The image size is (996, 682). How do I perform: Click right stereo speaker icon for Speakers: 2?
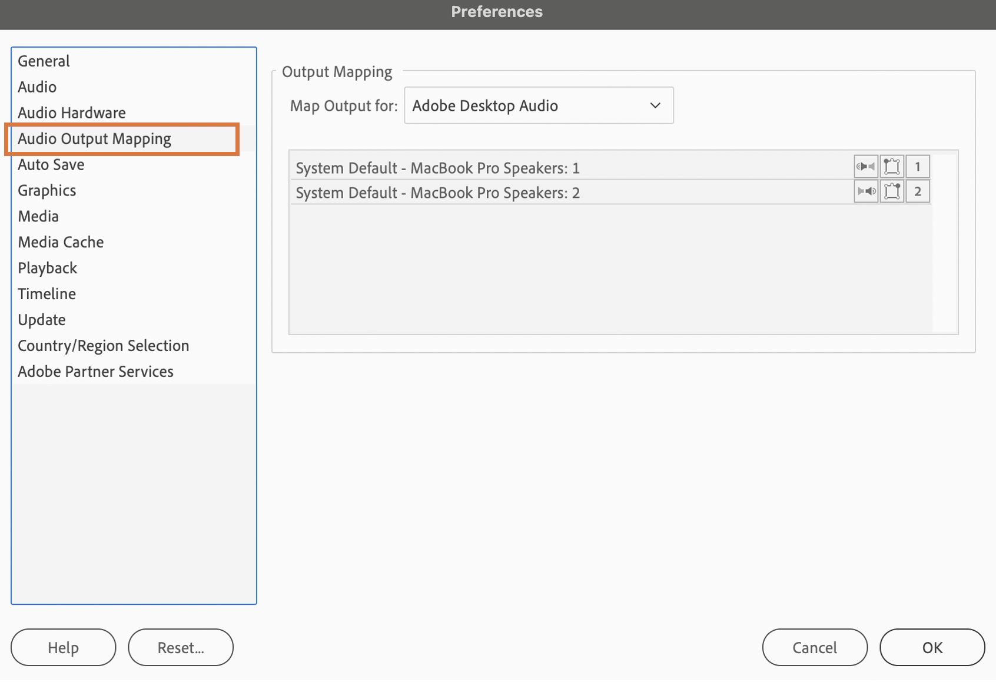click(x=865, y=191)
